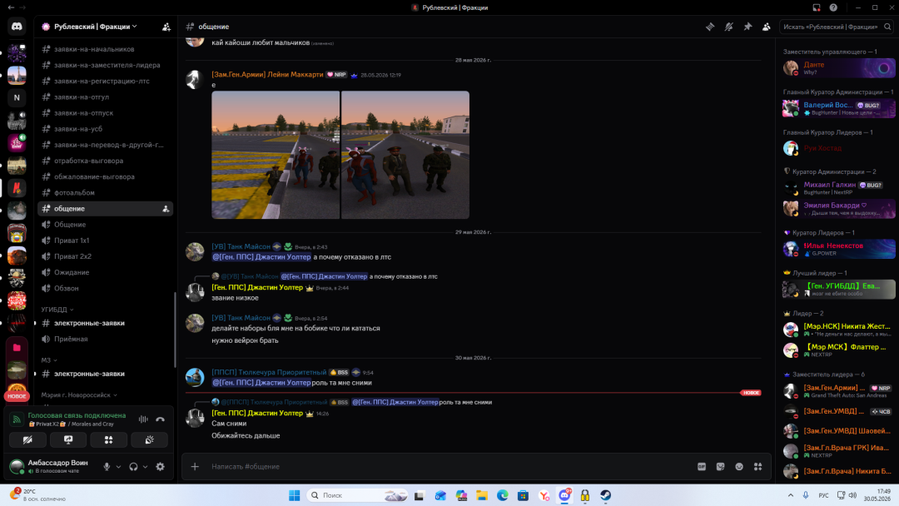
Task: Click the НОВОЕ unread indicator in server list
Action: pyautogui.click(x=17, y=396)
